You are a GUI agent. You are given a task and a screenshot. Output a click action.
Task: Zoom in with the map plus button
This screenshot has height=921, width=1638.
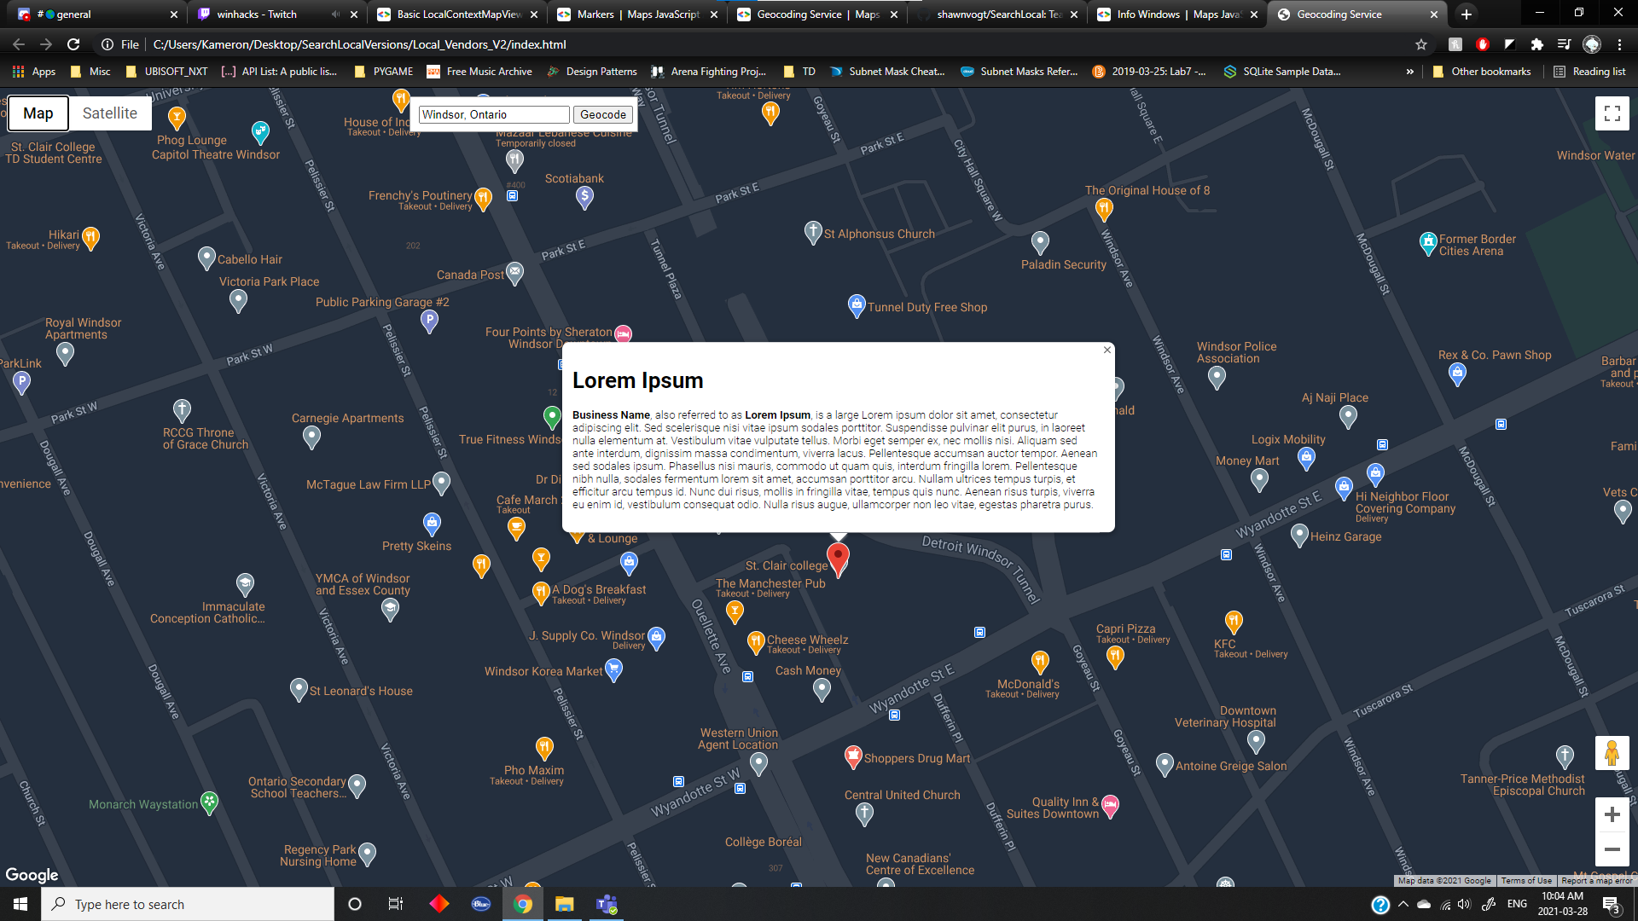[x=1612, y=814]
